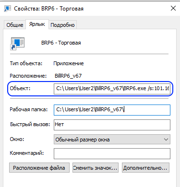Click the empty Комментарий field
This screenshot has height=187, width=180.
112,153
